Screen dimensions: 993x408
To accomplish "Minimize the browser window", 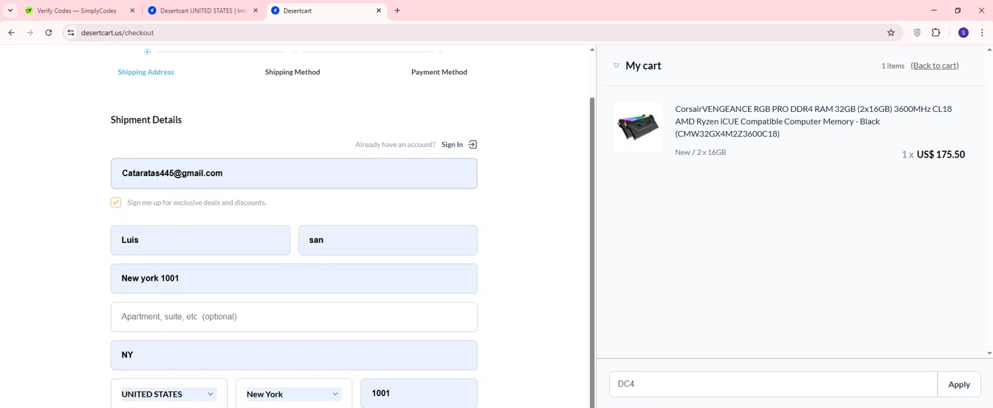I will 934,11.
